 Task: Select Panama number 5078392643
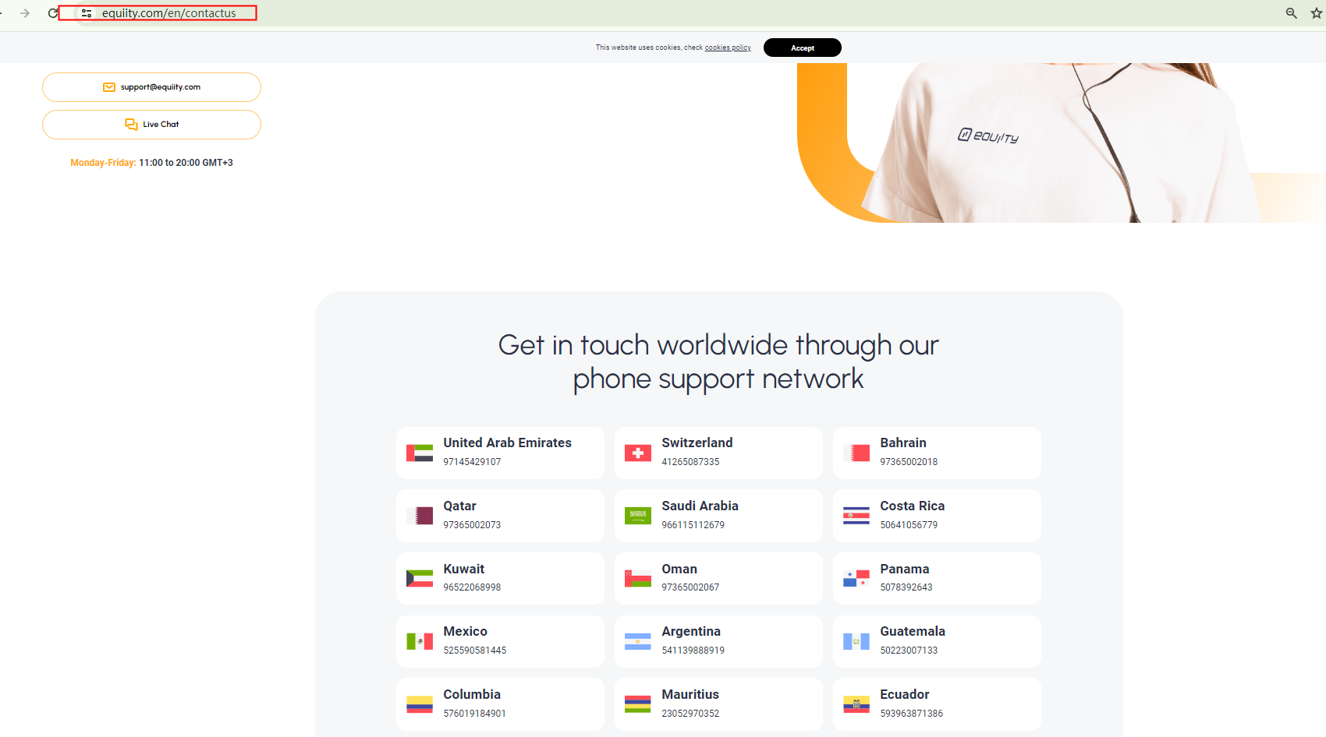click(x=906, y=587)
